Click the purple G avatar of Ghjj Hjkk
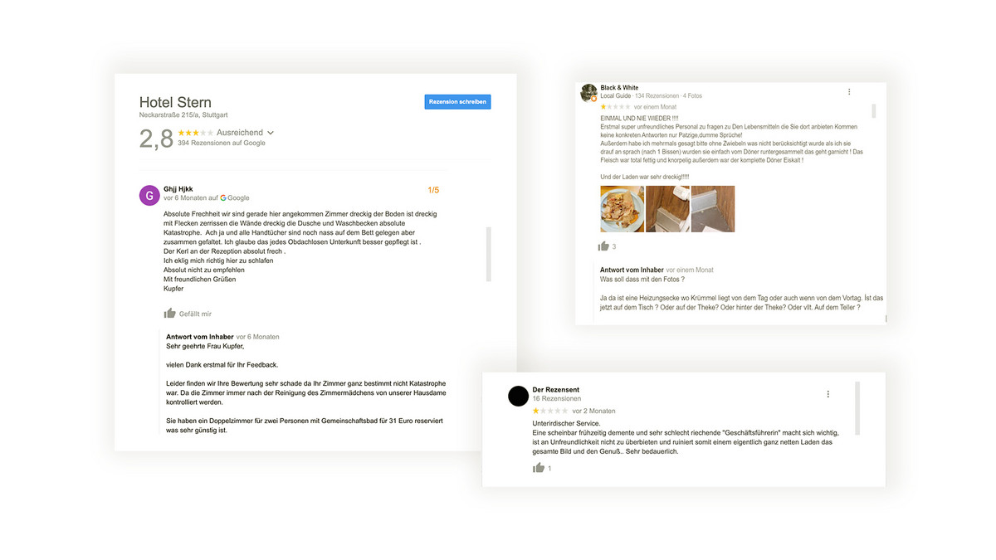996x560 pixels. click(x=149, y=195)
